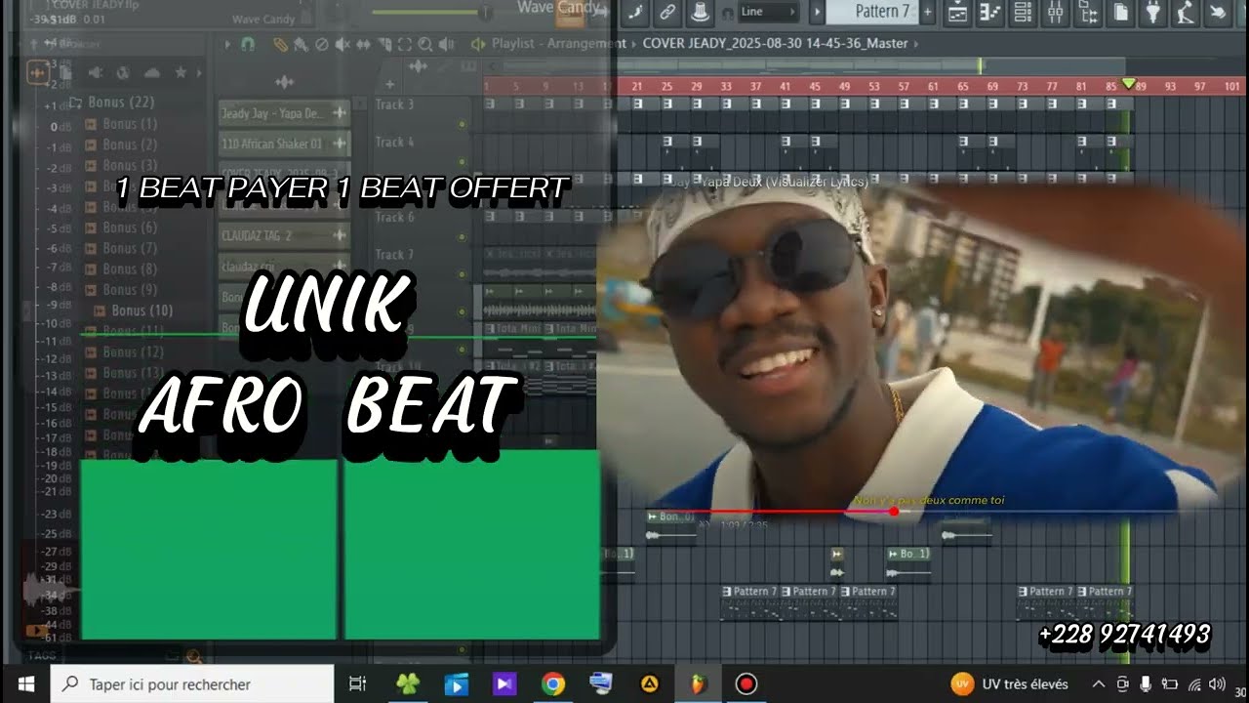Choose the Select marquee tool in playlist
This screenshot has height=703, width=1249.
(405, 44)
